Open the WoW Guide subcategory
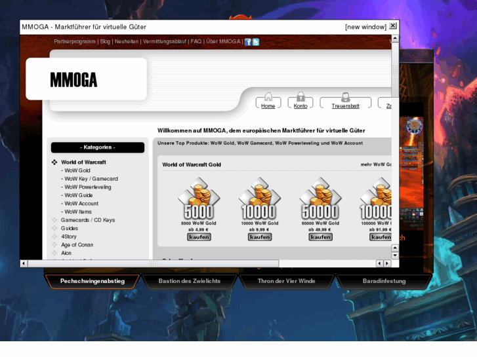The height and width of the screenshot is (357, 477). [79, 195]
